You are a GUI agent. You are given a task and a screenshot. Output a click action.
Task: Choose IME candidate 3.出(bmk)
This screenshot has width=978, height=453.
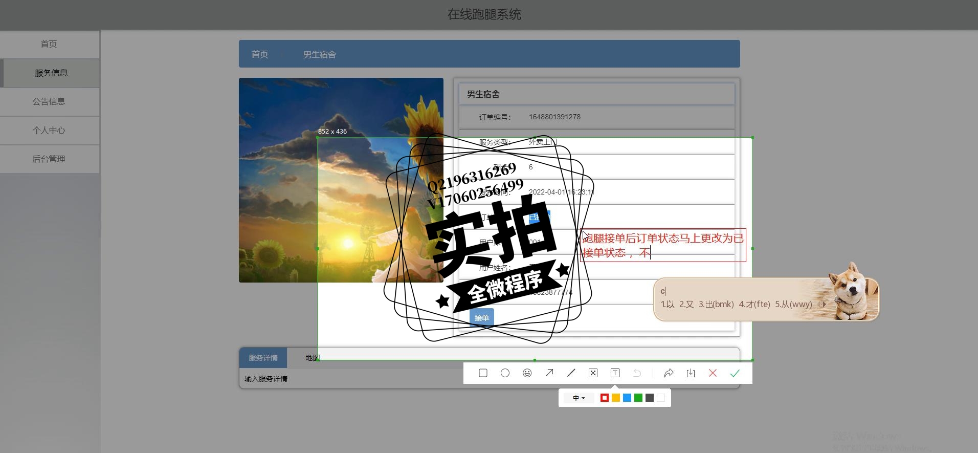click(716, 304)
